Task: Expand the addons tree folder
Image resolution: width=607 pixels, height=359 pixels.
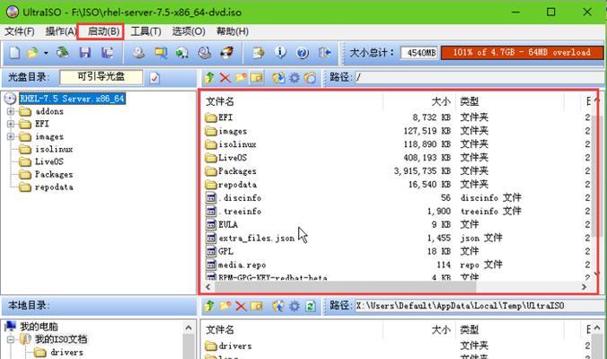Action: pyautogui.click(x=11, y=111)
